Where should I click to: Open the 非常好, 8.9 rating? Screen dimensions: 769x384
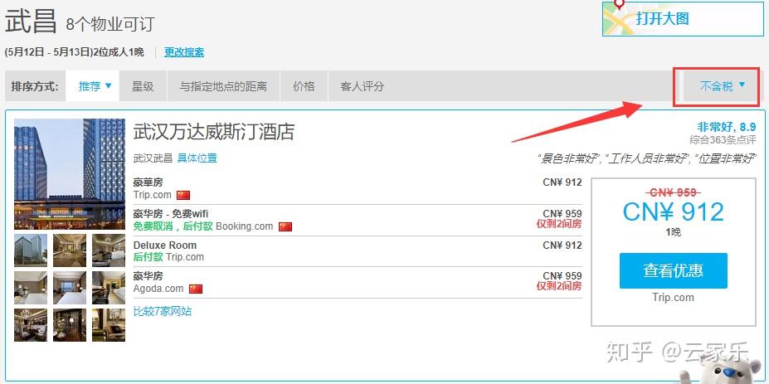point(727,127)
